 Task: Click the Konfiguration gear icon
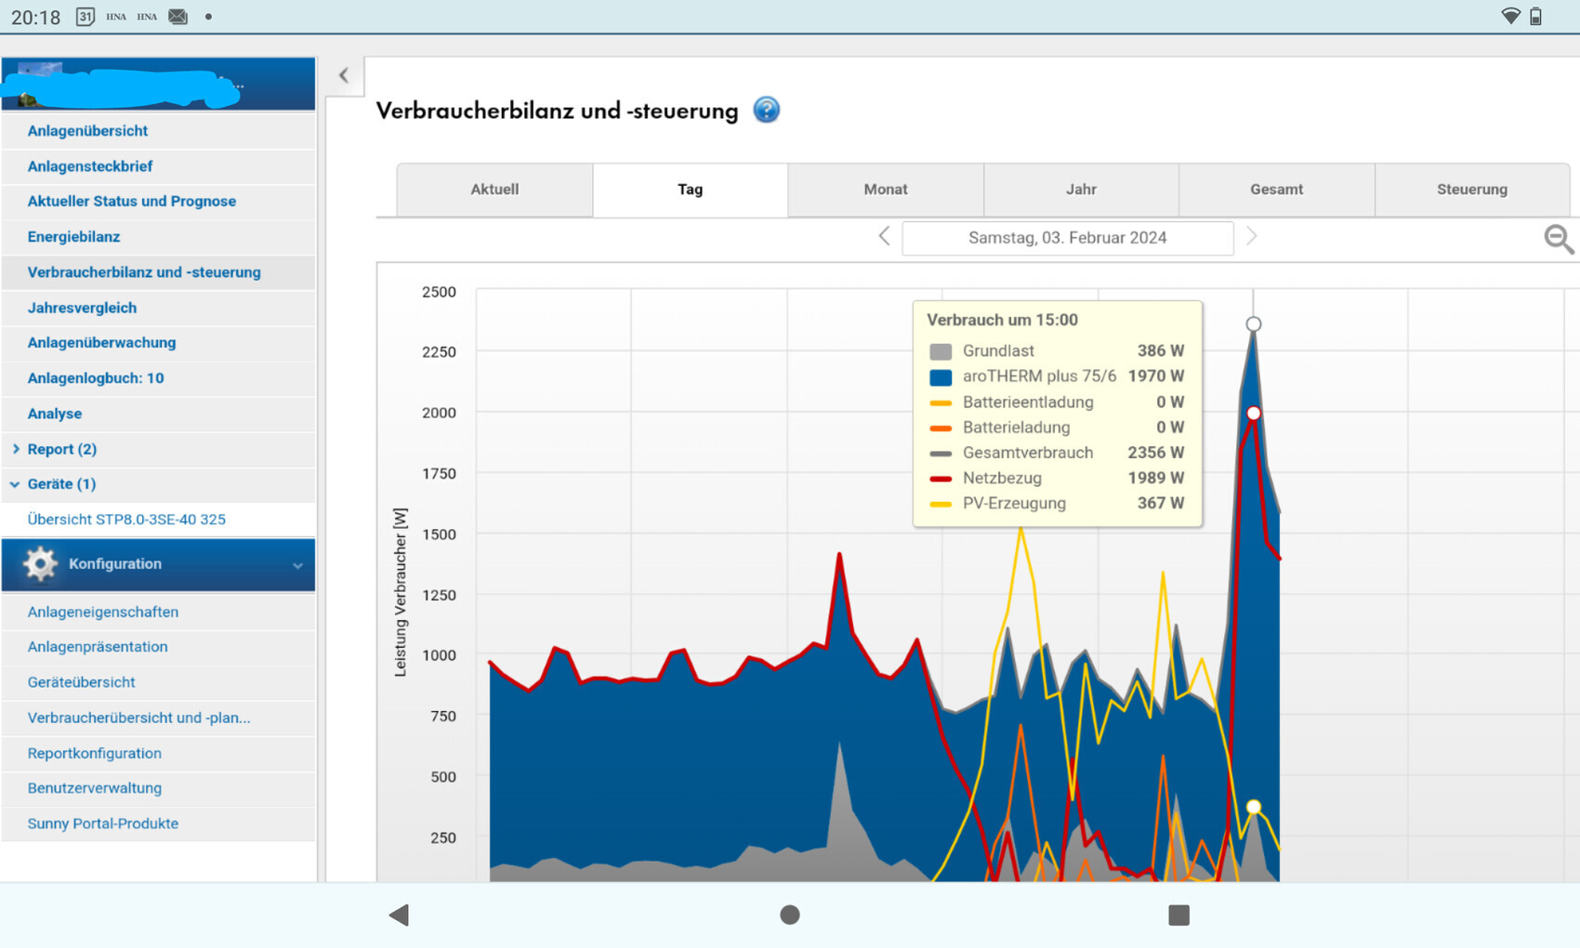tap(40, 564)
